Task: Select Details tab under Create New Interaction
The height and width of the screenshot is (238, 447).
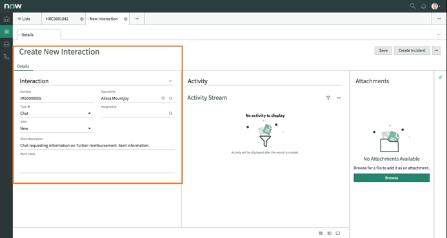Action: pos(23,66)
